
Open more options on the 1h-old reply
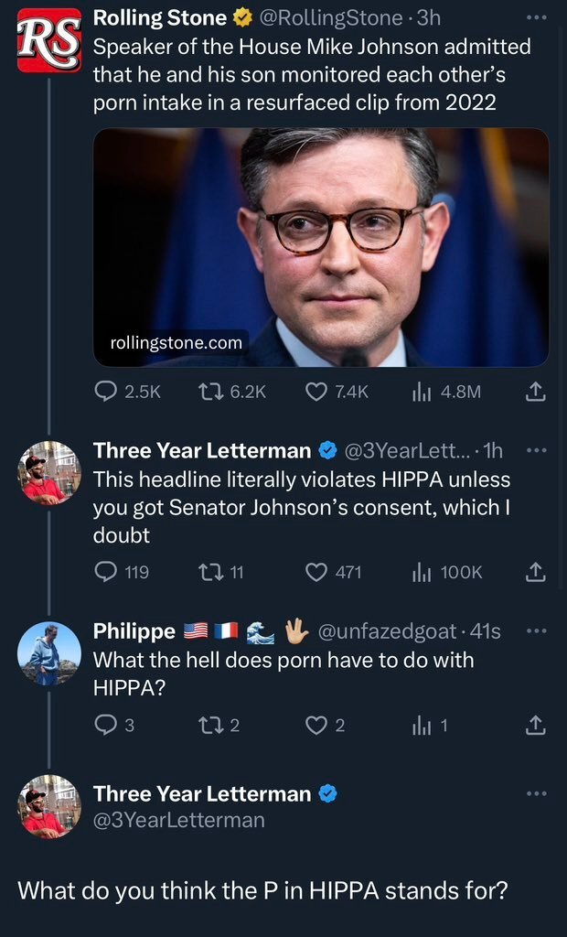click(x=537, y=450)
